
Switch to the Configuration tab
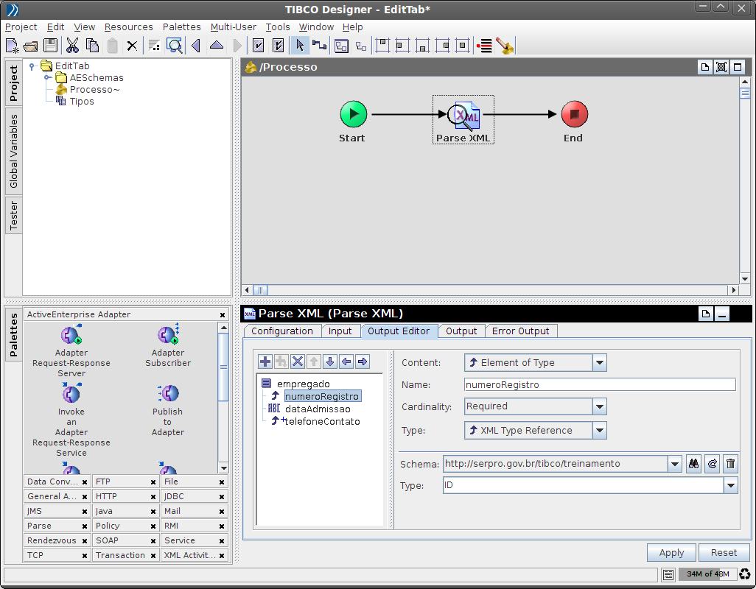coord(281,331)
